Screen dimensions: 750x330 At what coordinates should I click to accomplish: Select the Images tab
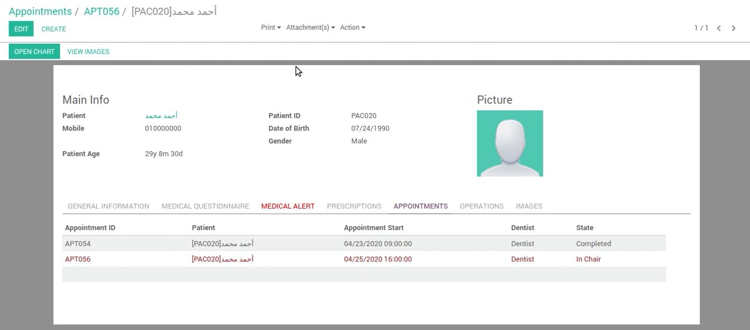click(529, 206)
